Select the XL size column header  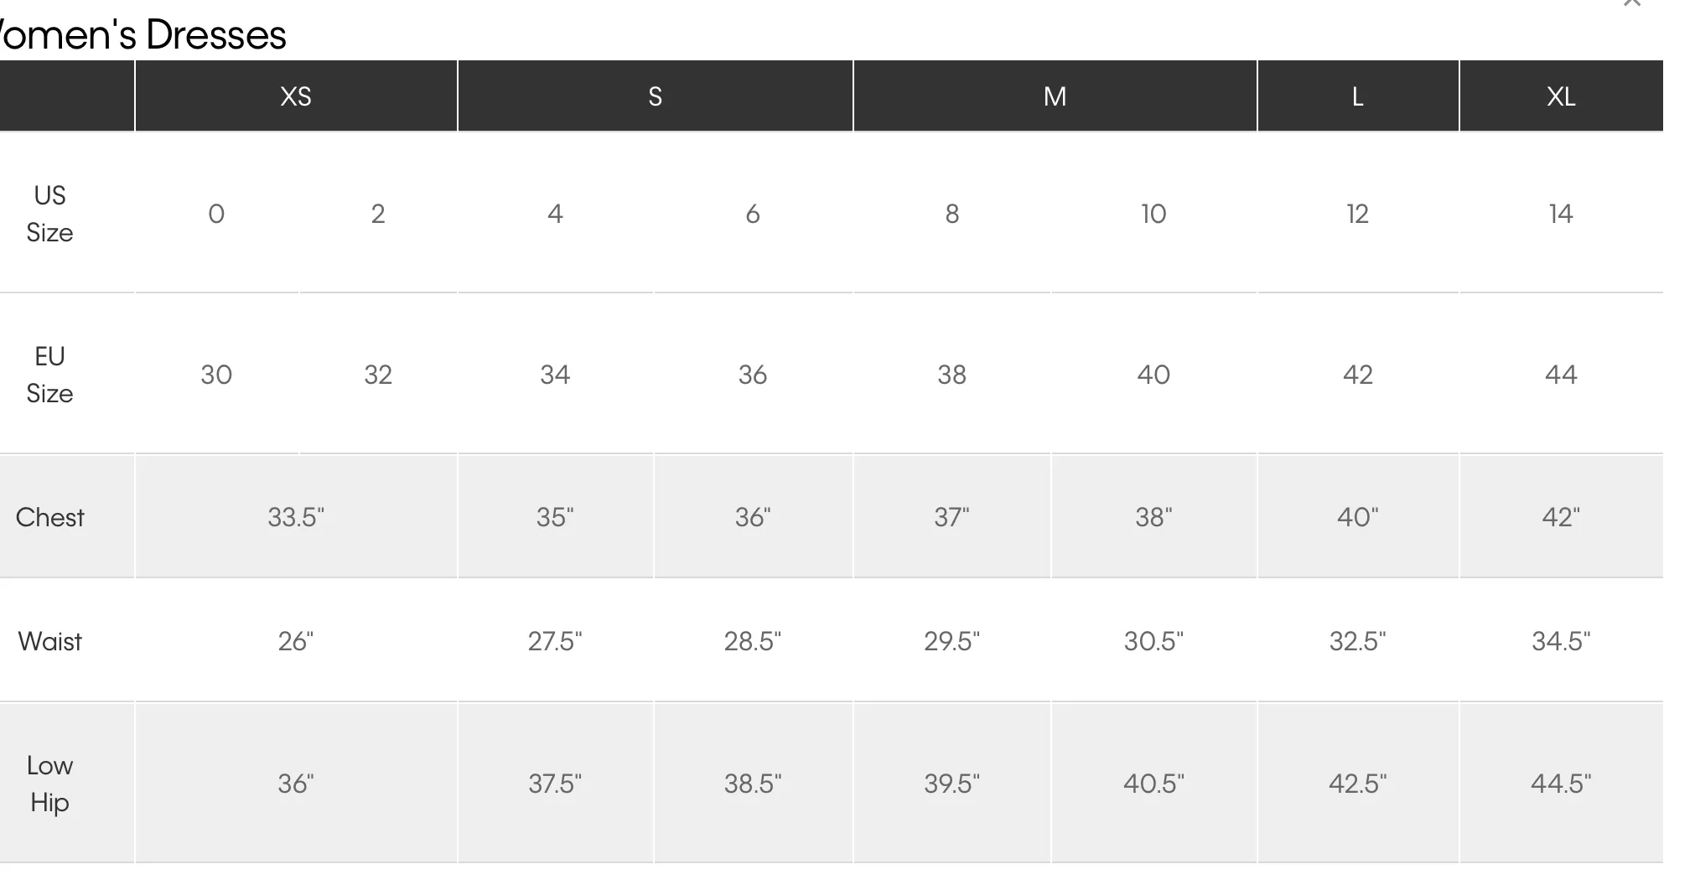1562,96
